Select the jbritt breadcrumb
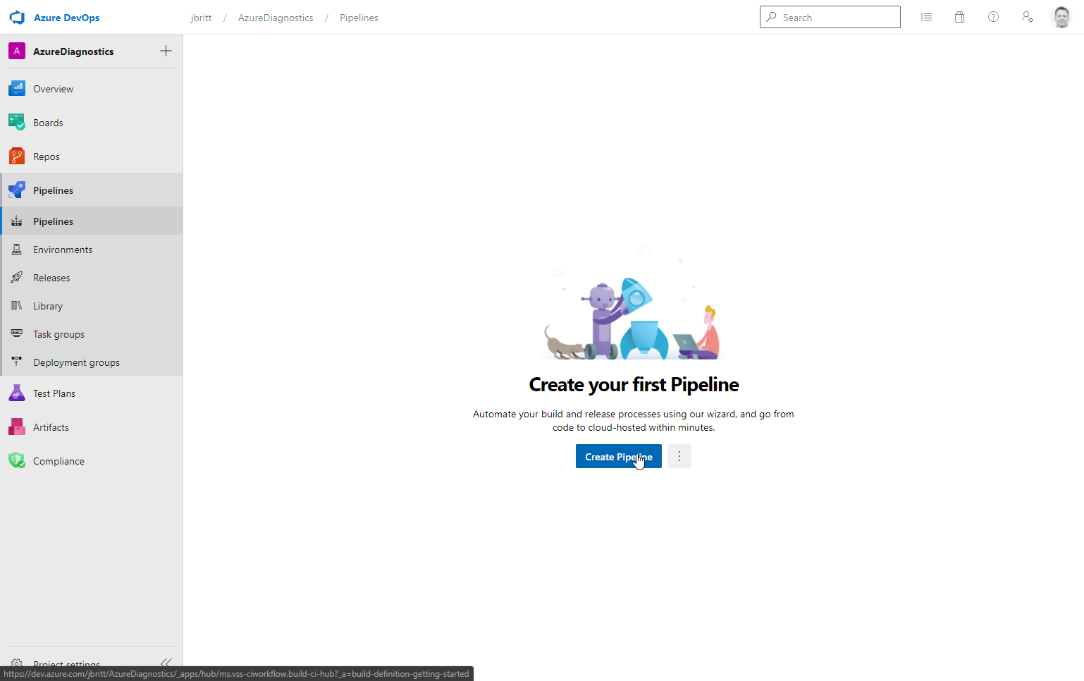The width and height of the screenshot is (1084, 681). (201, 18)
